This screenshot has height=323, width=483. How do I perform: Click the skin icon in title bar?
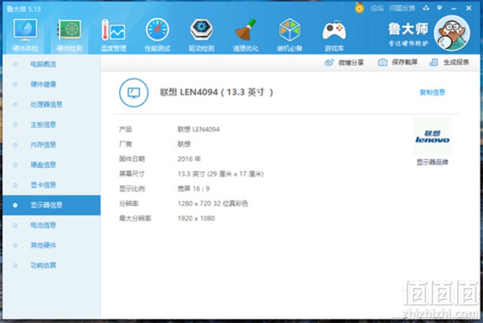pos(426,8)
